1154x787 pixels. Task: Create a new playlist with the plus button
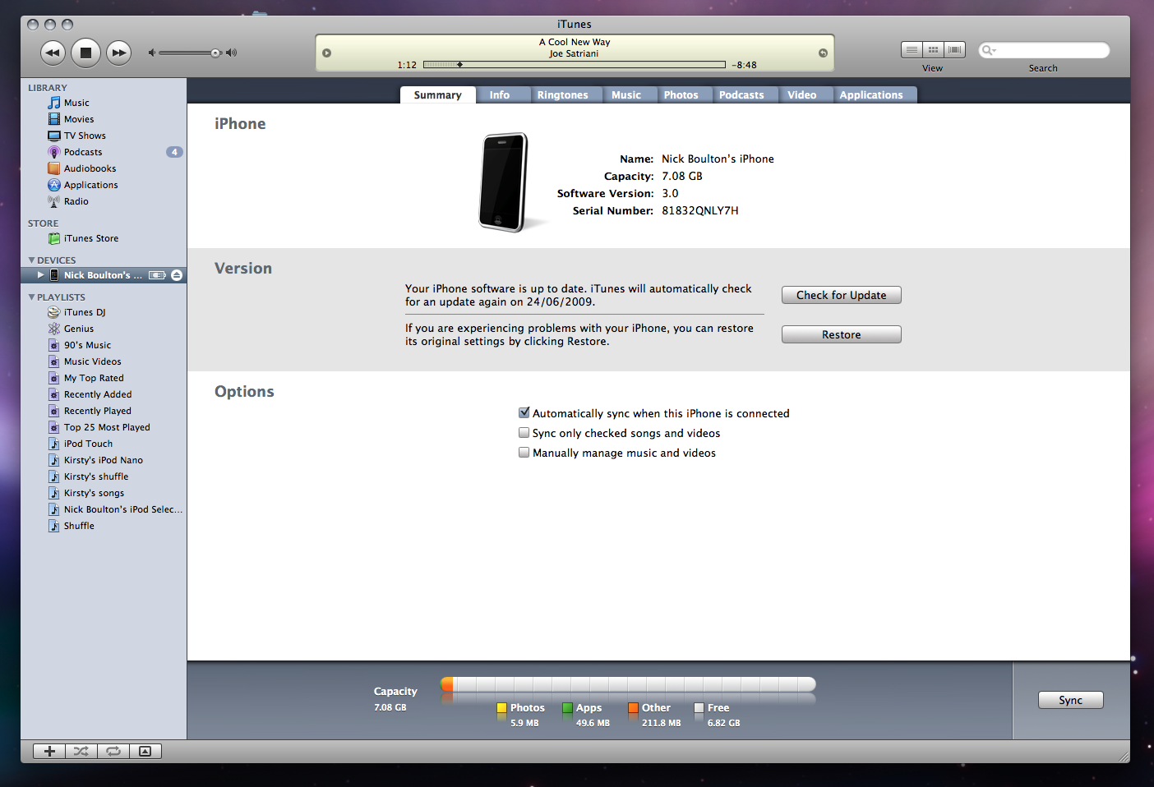[49, 751]
